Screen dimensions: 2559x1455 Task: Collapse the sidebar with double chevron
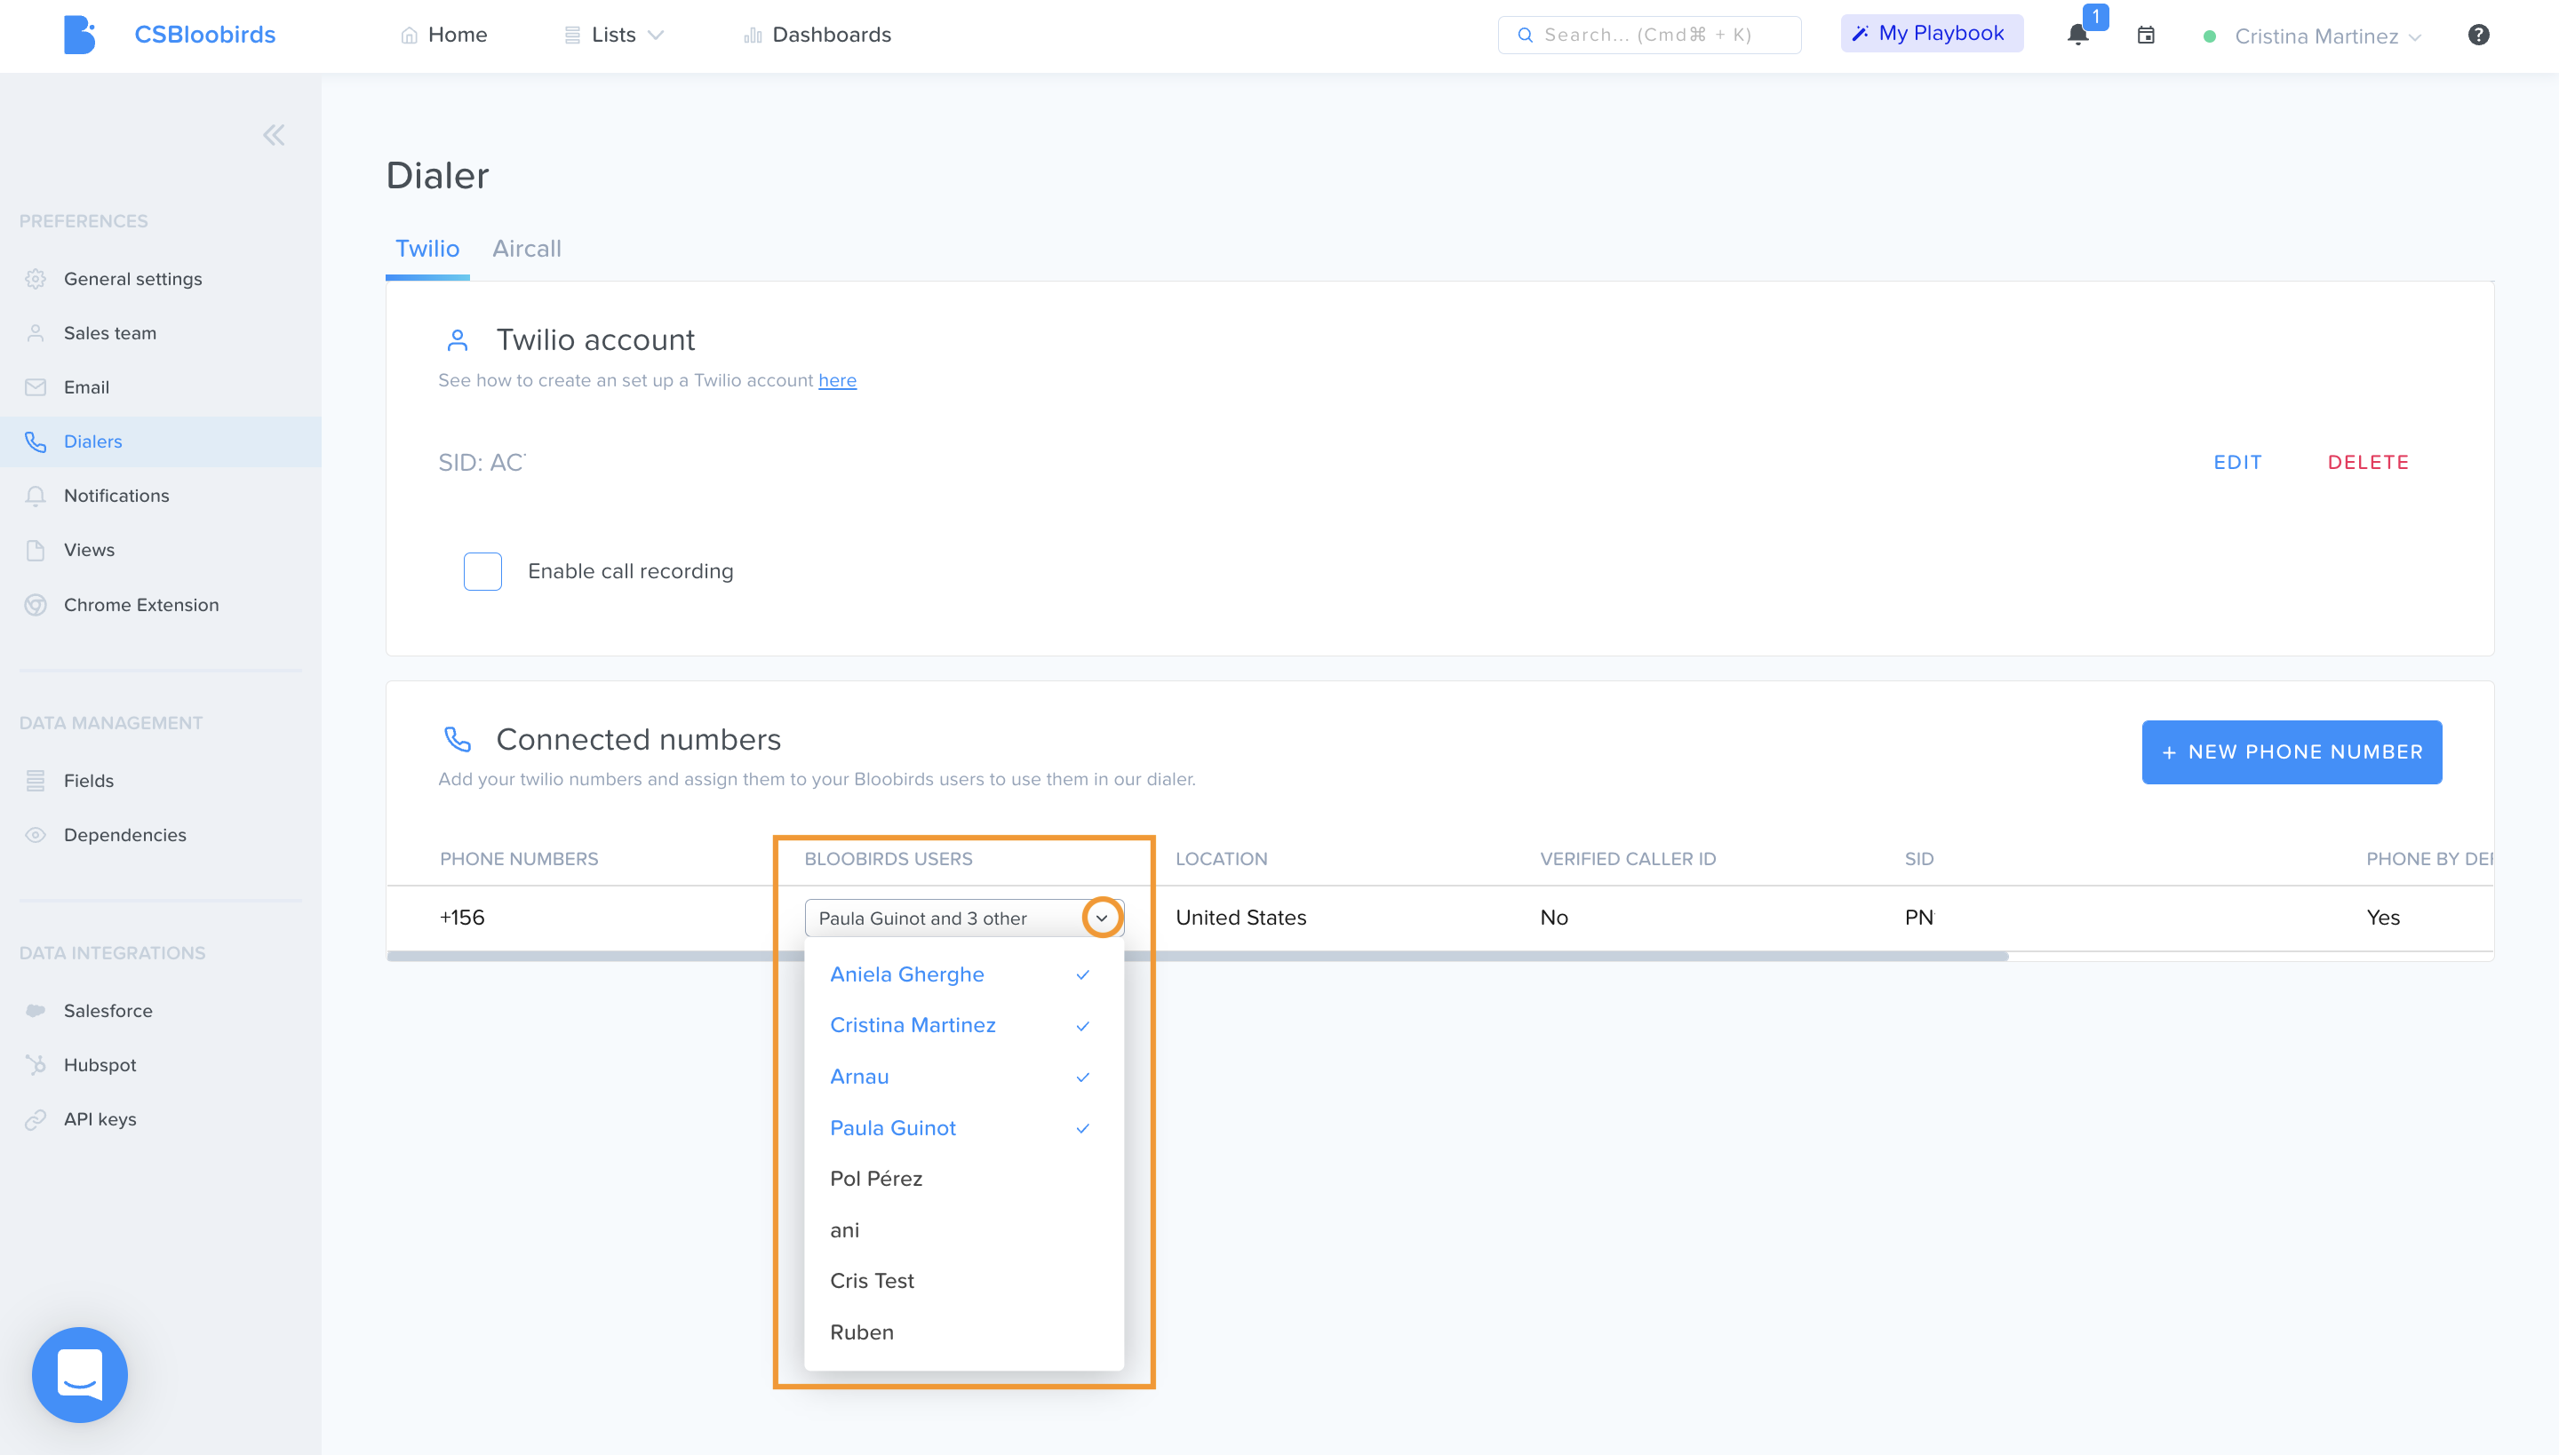[274, 135]
